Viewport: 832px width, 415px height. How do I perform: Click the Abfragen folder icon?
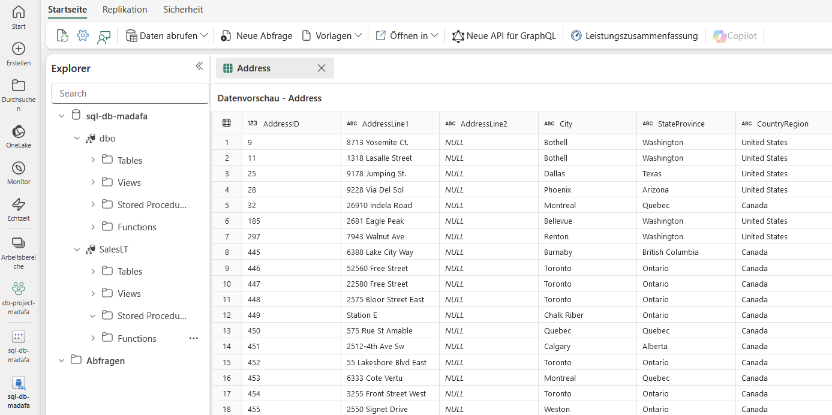tap(76, 360)
